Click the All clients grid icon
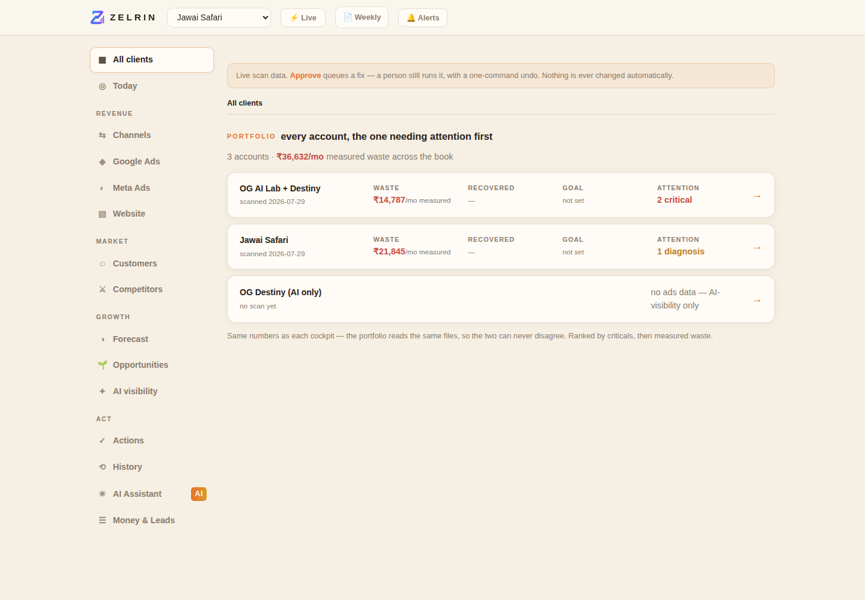Screen dimensions: 865x600 tap(102, 59)
